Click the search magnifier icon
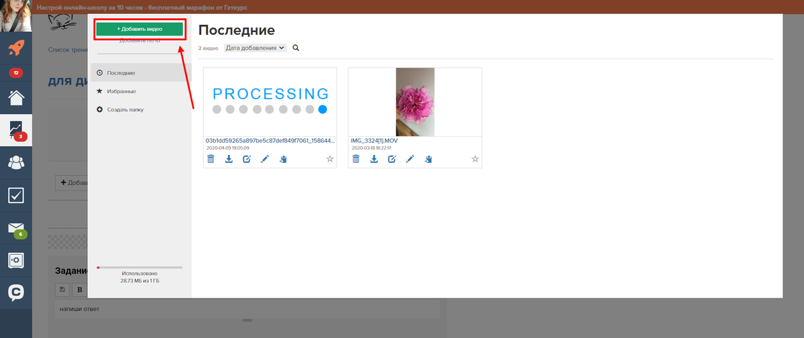This screenshot has width=804, height=338. (296, 48)
